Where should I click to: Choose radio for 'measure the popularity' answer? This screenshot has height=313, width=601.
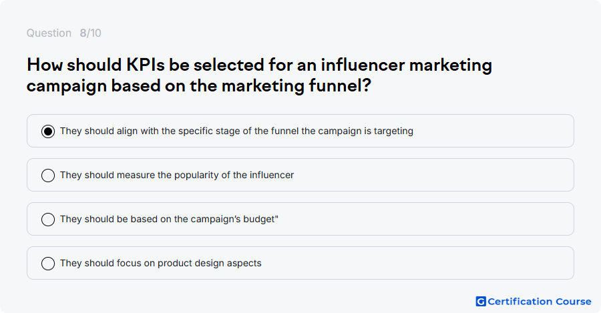click(48, 176)
